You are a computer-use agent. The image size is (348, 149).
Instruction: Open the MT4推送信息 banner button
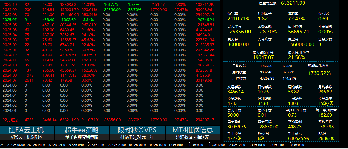(x=193, y=130)
